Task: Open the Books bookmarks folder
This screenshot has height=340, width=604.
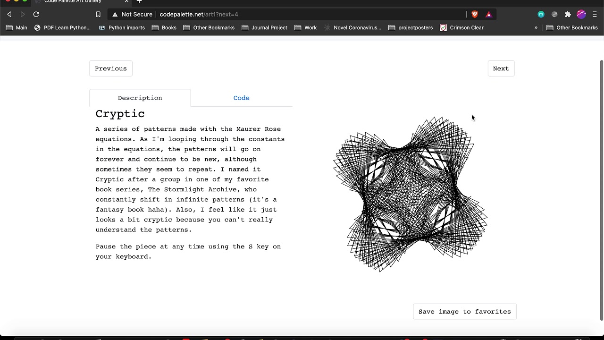Action: pos(164,28)
